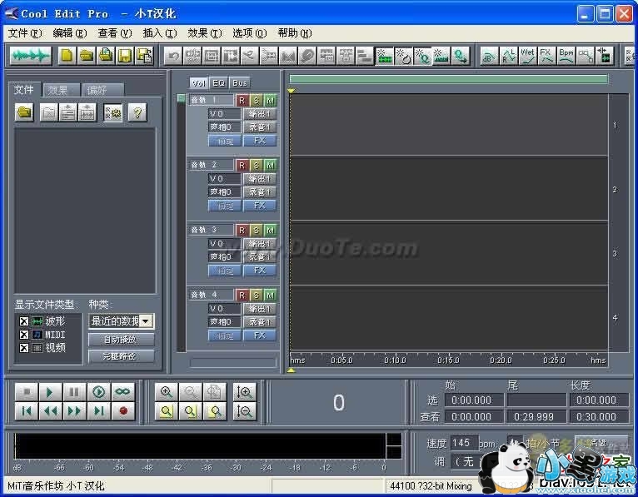Open a session with the yellow folder icon
Viewport: 638px width, 497px height.
tap(87, 56)
